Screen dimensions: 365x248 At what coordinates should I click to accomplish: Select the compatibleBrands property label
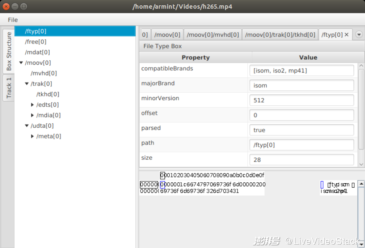tap(167, 69)
